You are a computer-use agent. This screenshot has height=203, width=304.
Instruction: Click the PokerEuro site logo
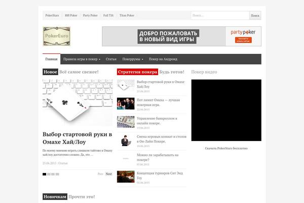(x=56, y=36)
